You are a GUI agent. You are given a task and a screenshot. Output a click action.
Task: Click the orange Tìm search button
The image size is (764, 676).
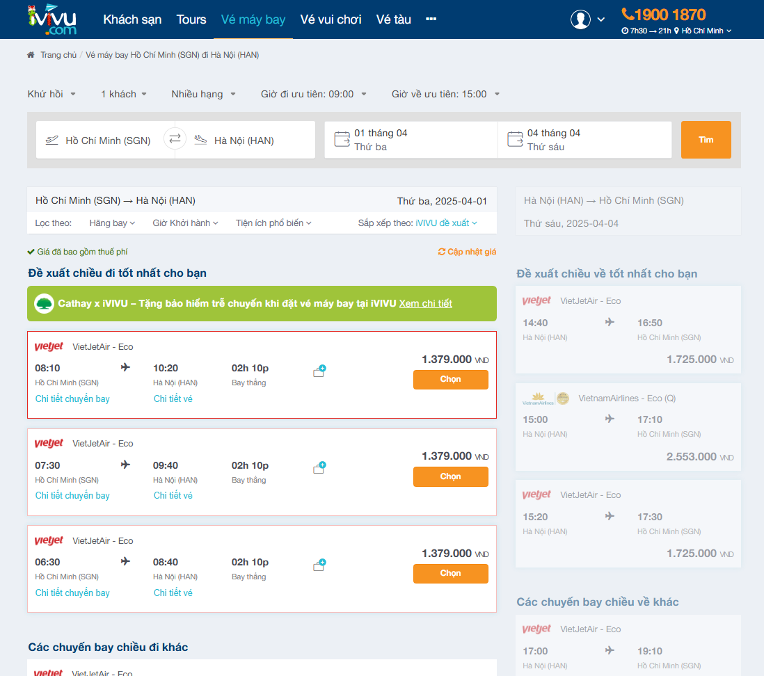tap(706, 140)
